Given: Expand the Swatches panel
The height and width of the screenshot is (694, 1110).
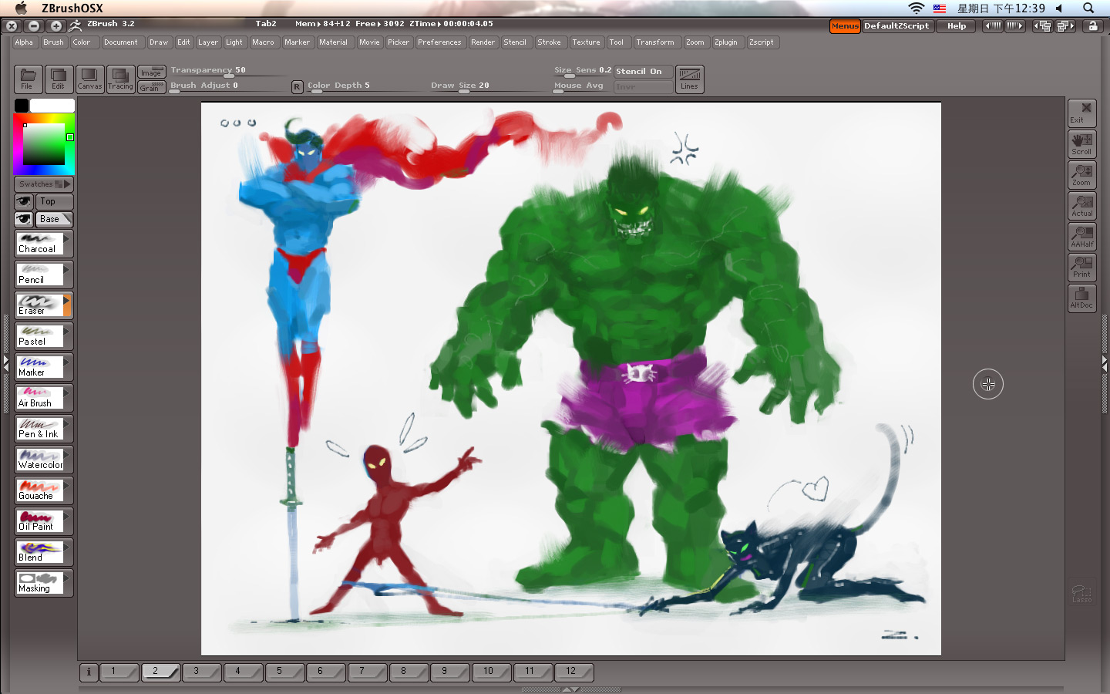Looking at the screenshot, I should pyautogui.click(x=43, y=184).
